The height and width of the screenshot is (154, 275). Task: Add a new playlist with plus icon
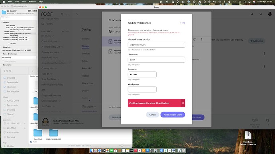click(63, 31)
